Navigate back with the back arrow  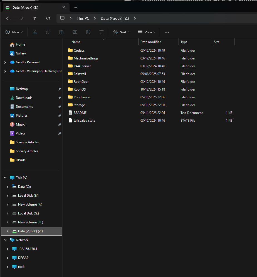pos(8,18)
